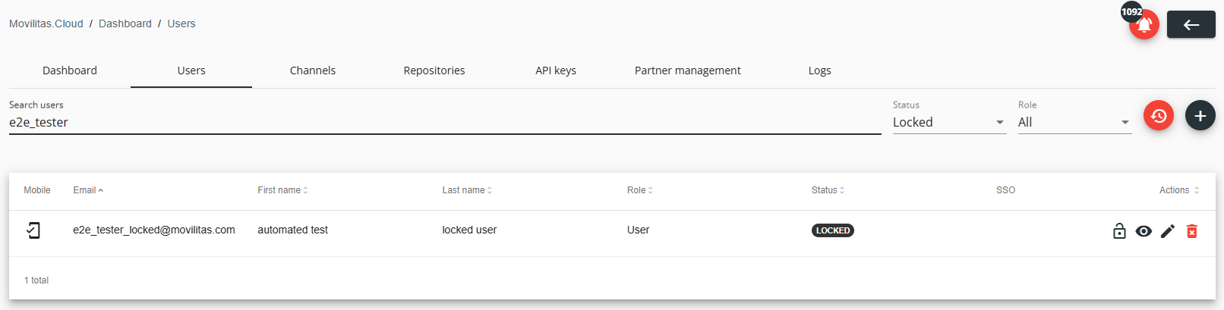Delete the locked user with red trash icon
The image size is (1224, 310).
coord(1192,231)
